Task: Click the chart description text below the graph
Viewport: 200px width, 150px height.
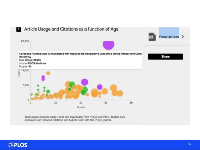Action: tap(75, 118)
